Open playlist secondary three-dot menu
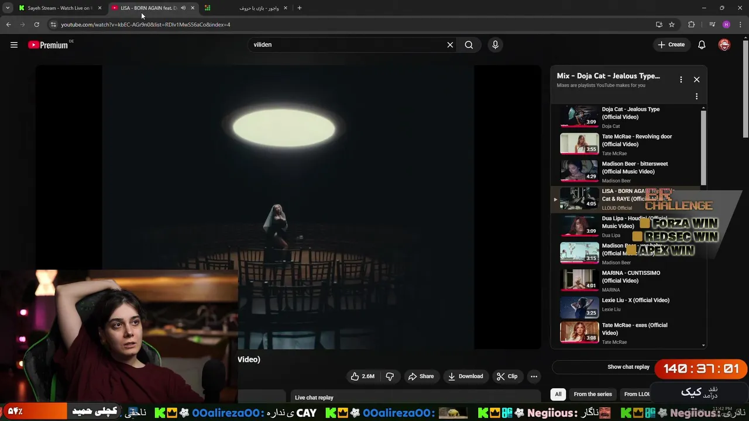 [x=696, y=96]
